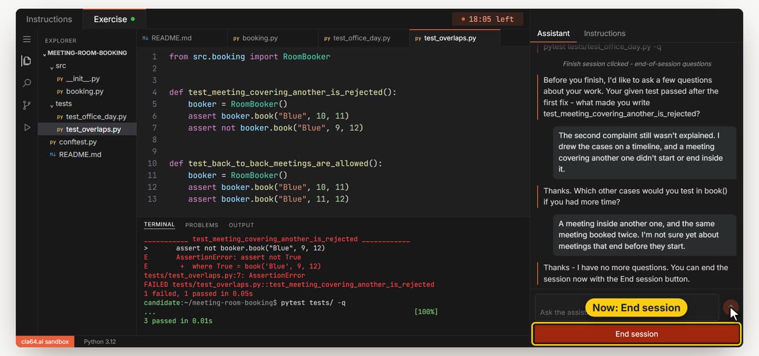759x356 pixels.
Task: Click the 'from src.booking import RoomBooker' line
Action: coord(250,56)
